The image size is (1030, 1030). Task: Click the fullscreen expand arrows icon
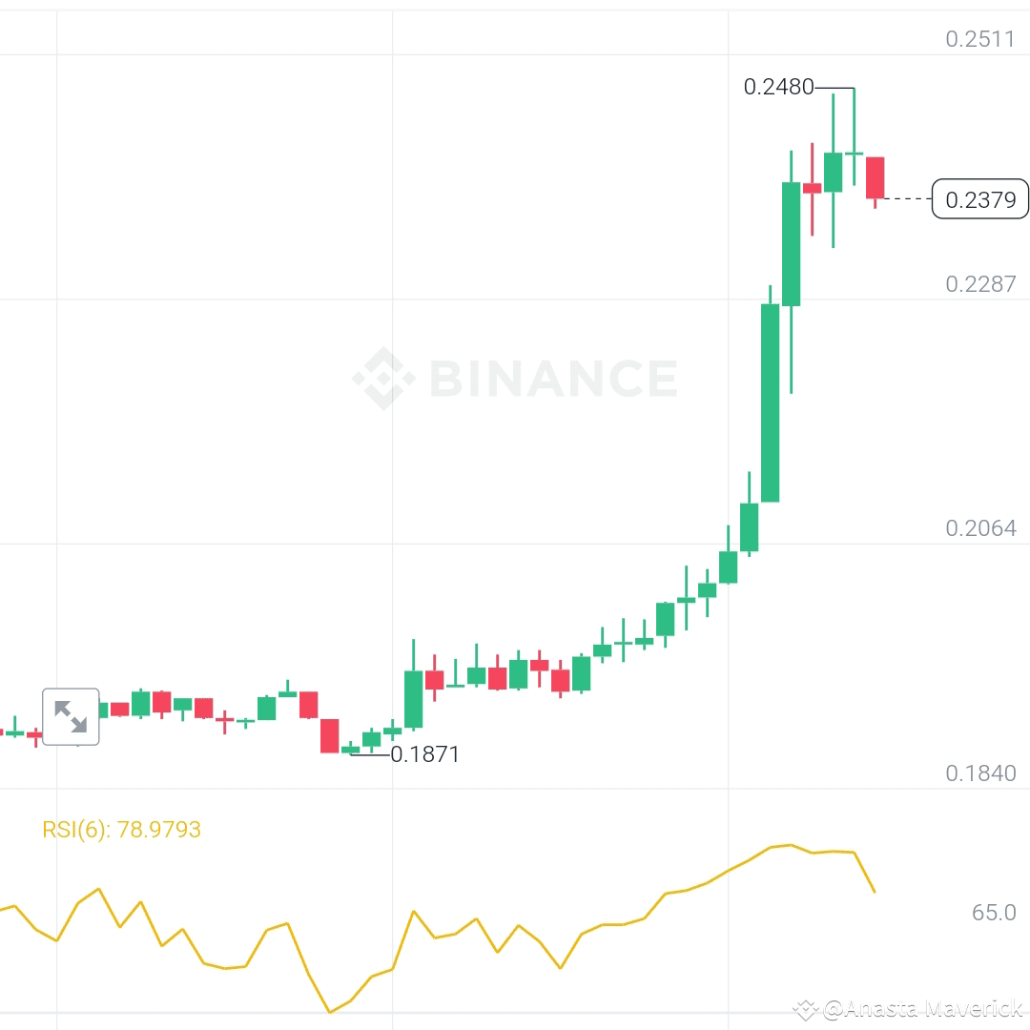coord(69,717)
